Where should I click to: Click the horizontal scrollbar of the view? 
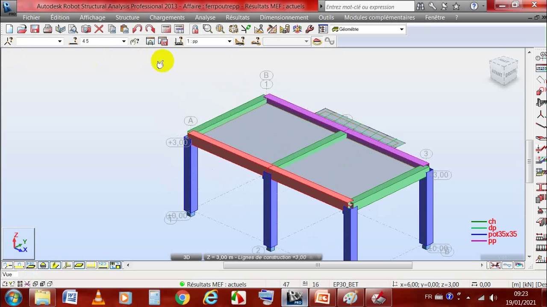(318, 265)
